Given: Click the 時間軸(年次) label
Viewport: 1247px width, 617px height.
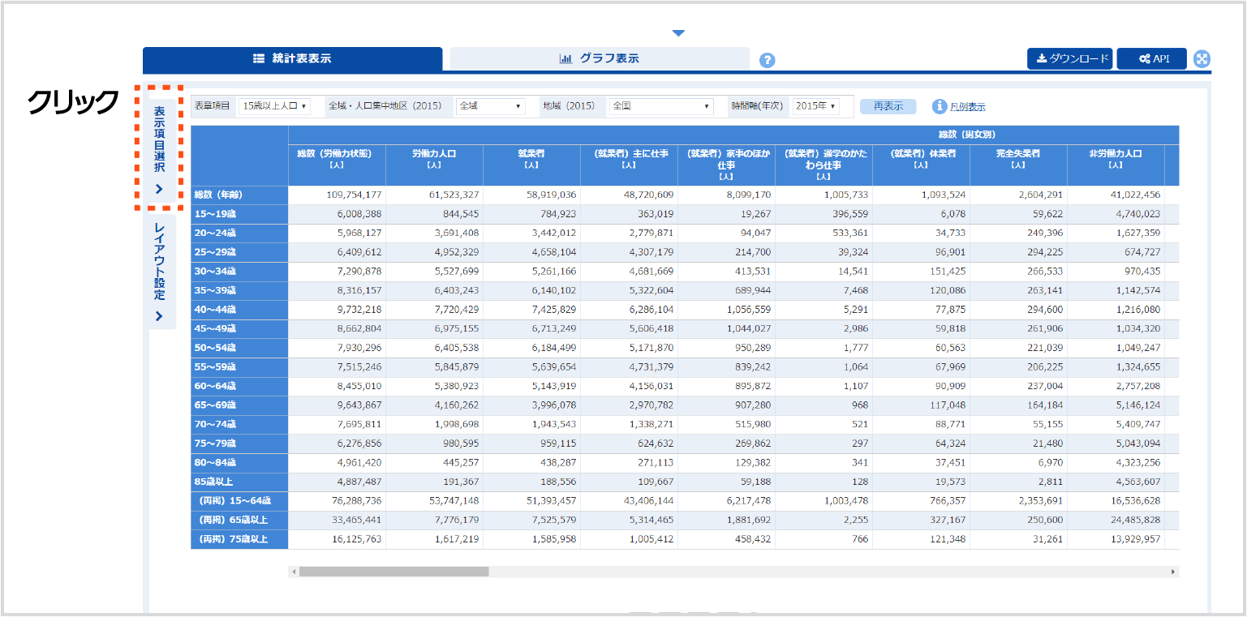Looking at the screenshot, I should pos(758,106).
